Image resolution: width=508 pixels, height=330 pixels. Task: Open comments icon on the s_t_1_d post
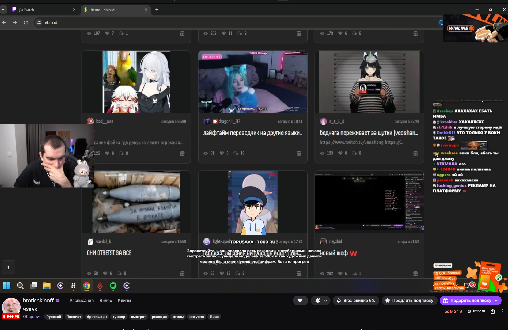click(354, 153)
